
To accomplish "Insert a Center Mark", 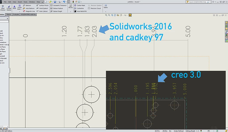I will click(x=79, y=5).
